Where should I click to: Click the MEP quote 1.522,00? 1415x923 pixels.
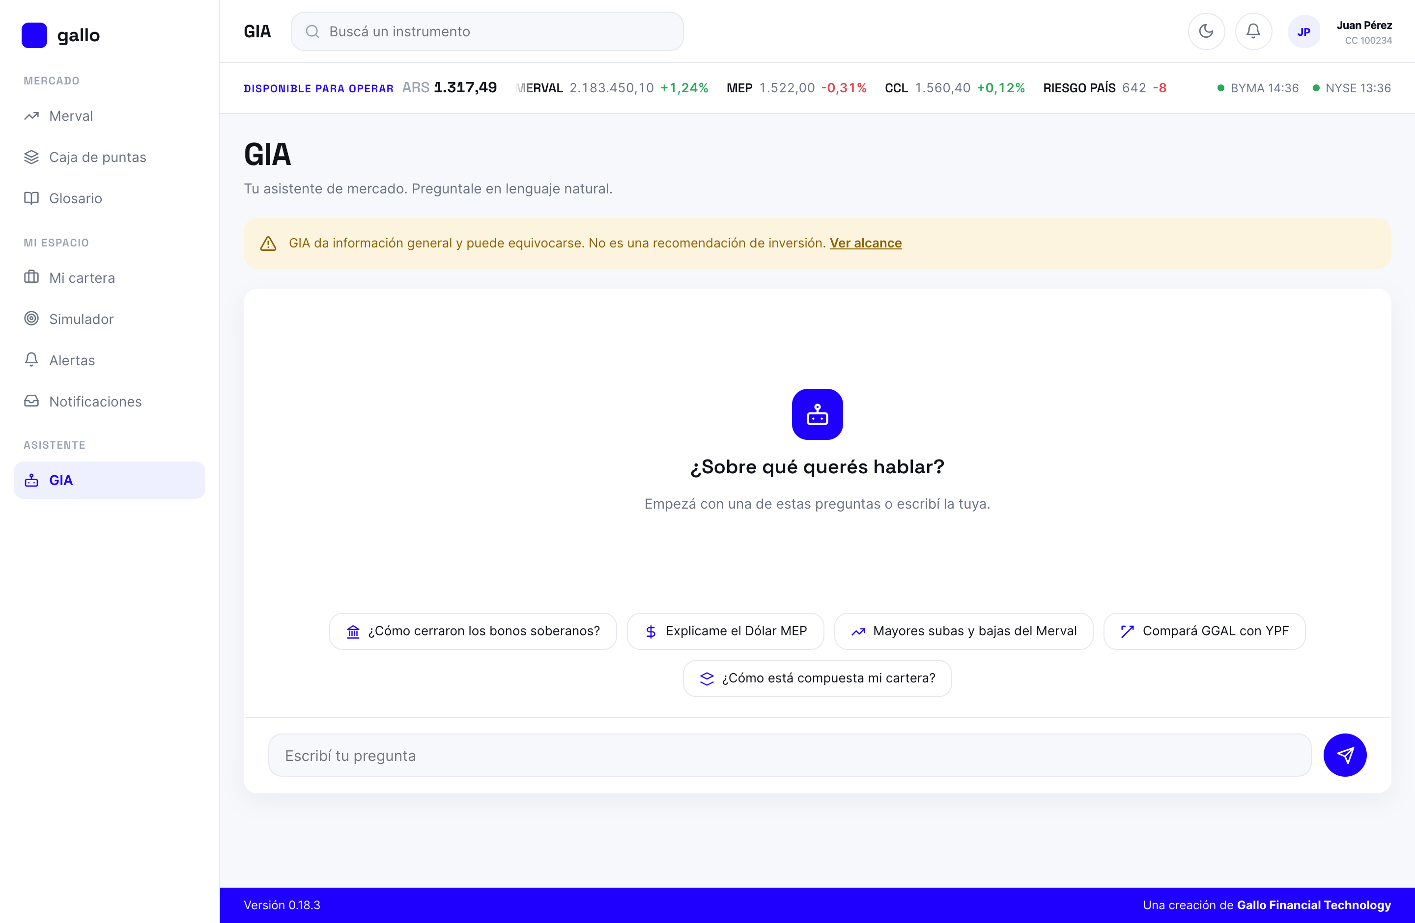(x=787, y=88)
